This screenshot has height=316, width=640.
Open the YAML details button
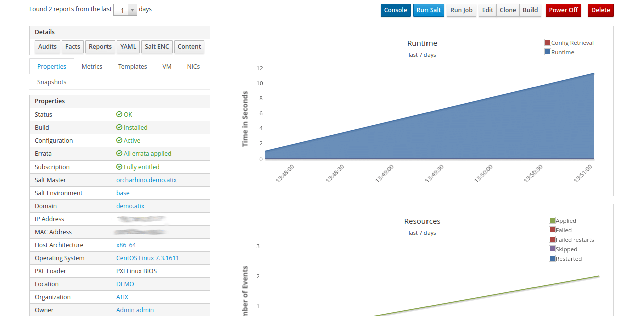pyautogui.click(x=128, y=47)
